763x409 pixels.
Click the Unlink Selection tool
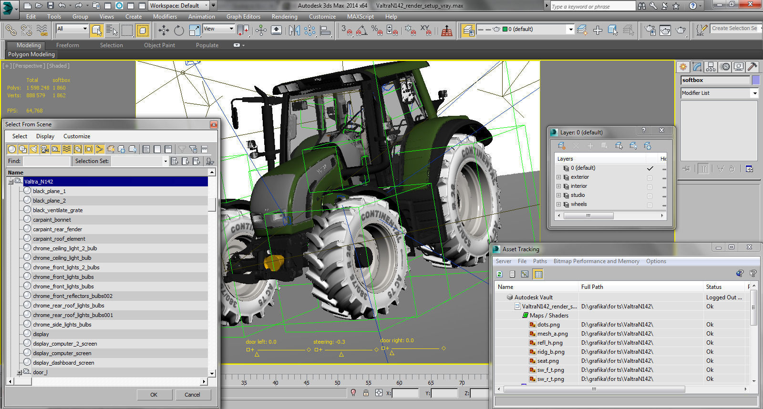(26, 31)
